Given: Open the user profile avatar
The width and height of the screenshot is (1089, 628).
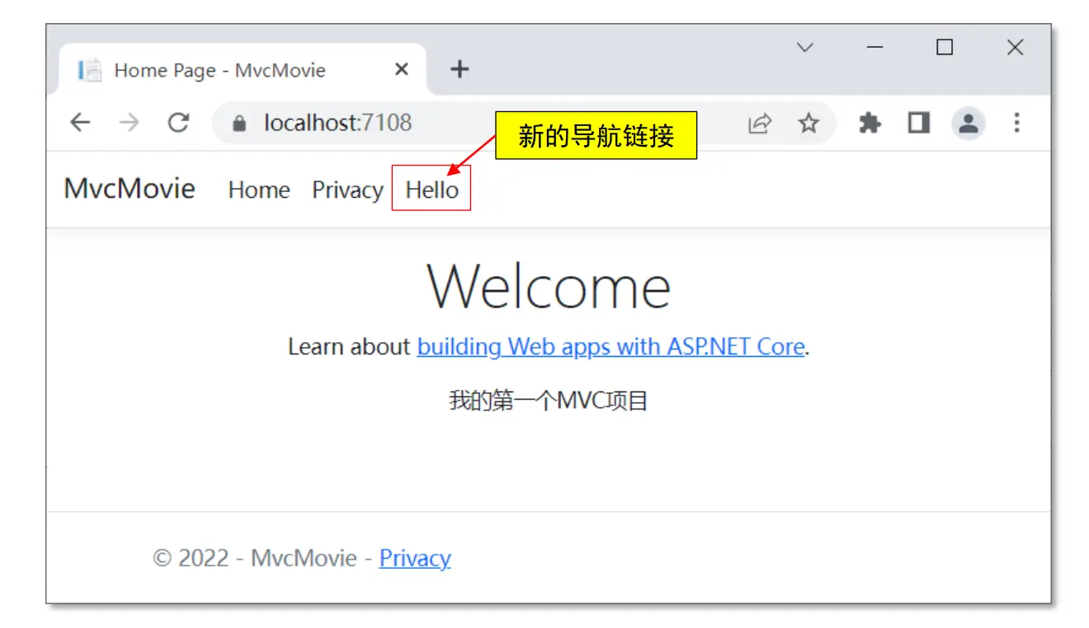Looking at the screenshot, I should (x=969, y=124).
